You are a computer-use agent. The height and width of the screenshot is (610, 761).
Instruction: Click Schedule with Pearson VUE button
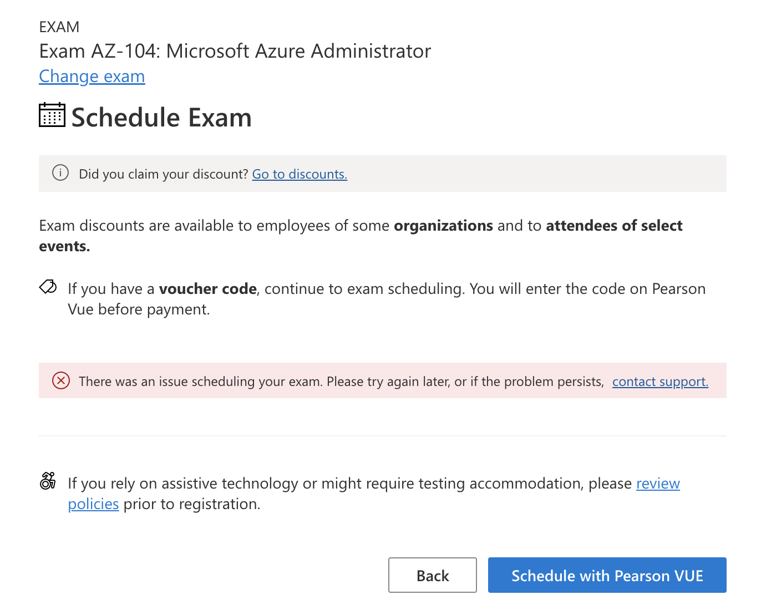(x=607, y=575)
